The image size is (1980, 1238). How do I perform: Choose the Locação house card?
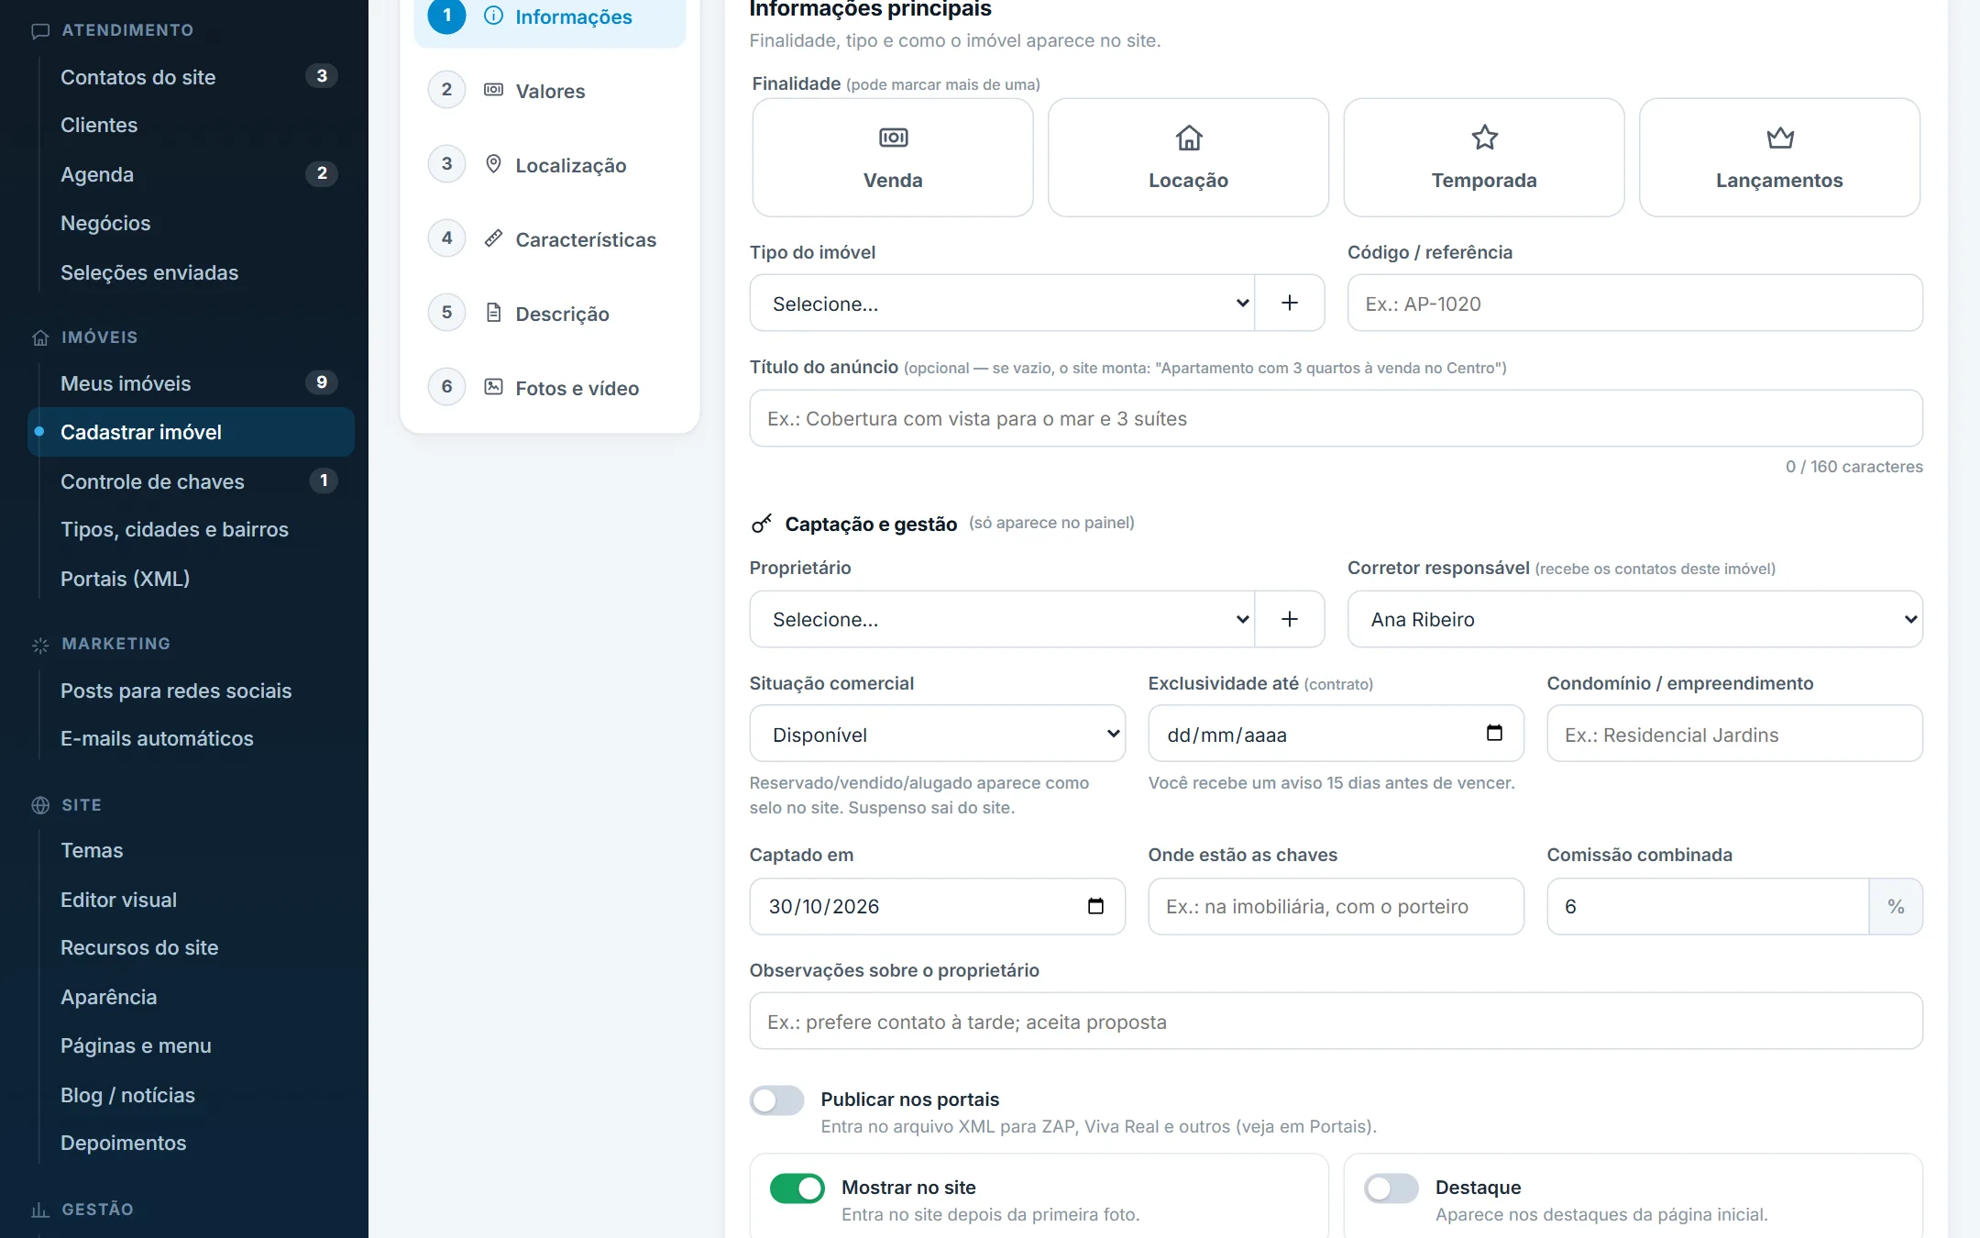pos(1188,158)
